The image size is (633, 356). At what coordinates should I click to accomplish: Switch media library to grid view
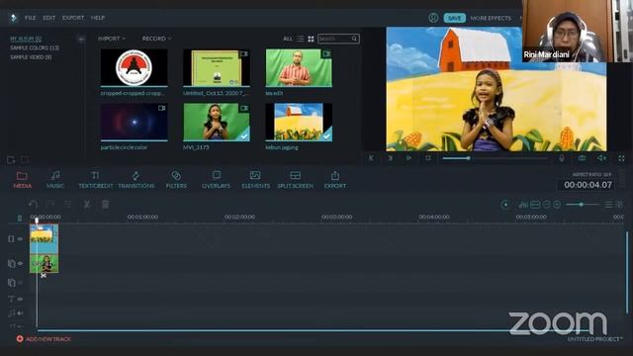[x=311, y=39]
